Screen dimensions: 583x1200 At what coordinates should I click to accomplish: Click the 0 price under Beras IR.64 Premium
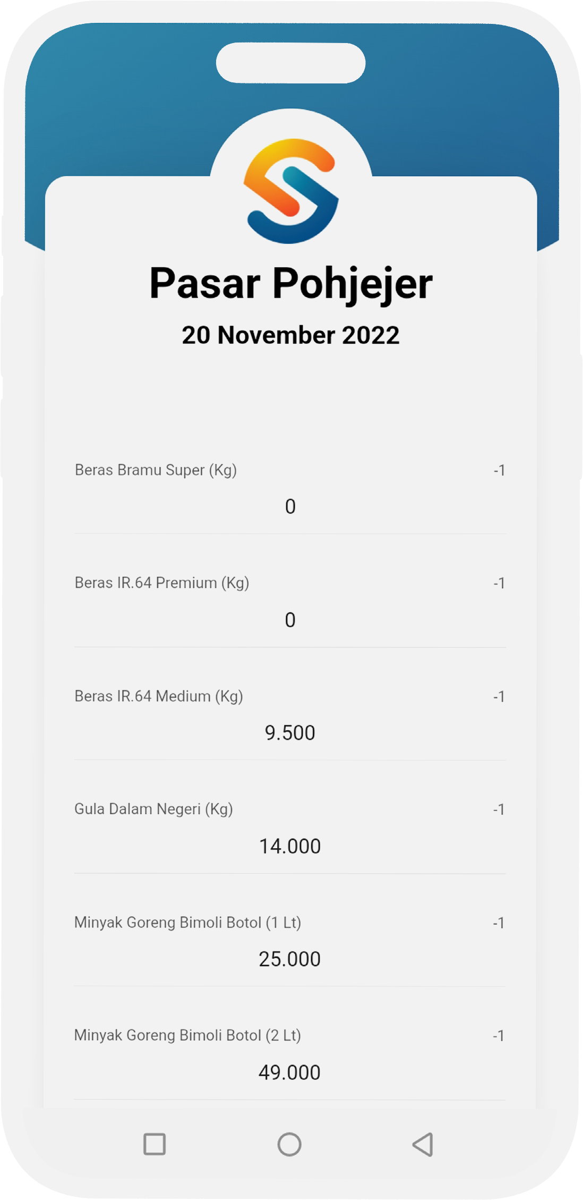click(290, 620)
